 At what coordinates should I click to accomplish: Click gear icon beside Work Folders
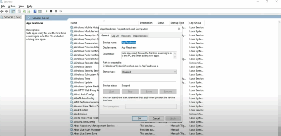pos(72,110)
